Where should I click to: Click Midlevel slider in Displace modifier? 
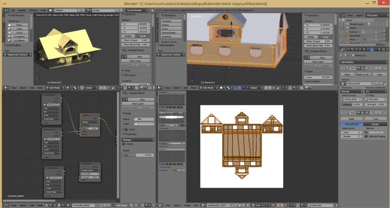tap(351, 104)
